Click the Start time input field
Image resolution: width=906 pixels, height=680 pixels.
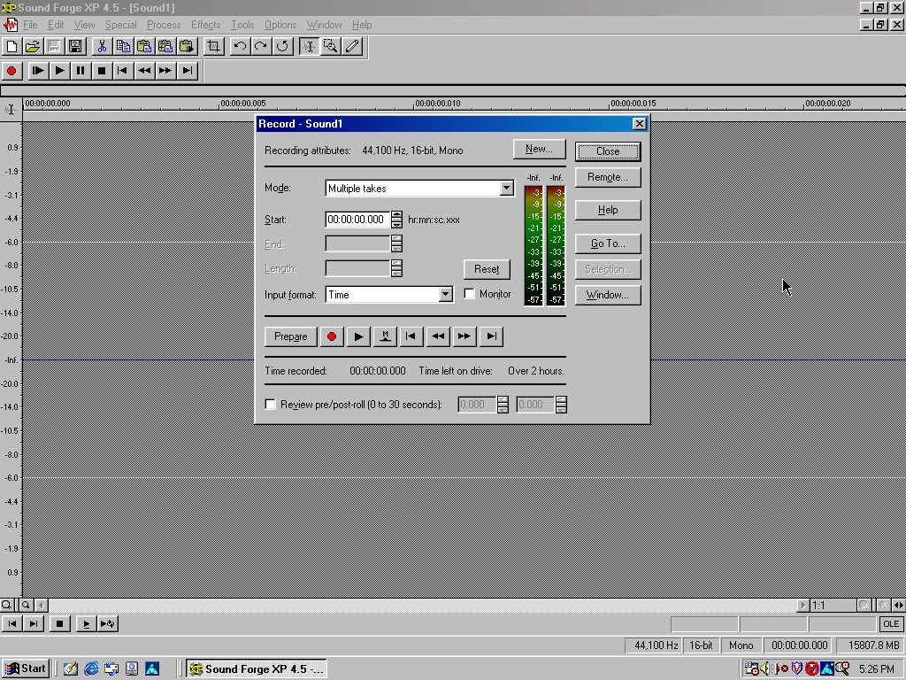(357, 220)
